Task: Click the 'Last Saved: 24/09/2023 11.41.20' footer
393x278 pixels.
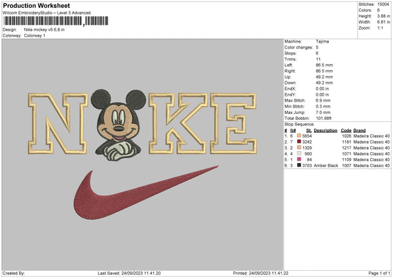Action: (129, 273)
